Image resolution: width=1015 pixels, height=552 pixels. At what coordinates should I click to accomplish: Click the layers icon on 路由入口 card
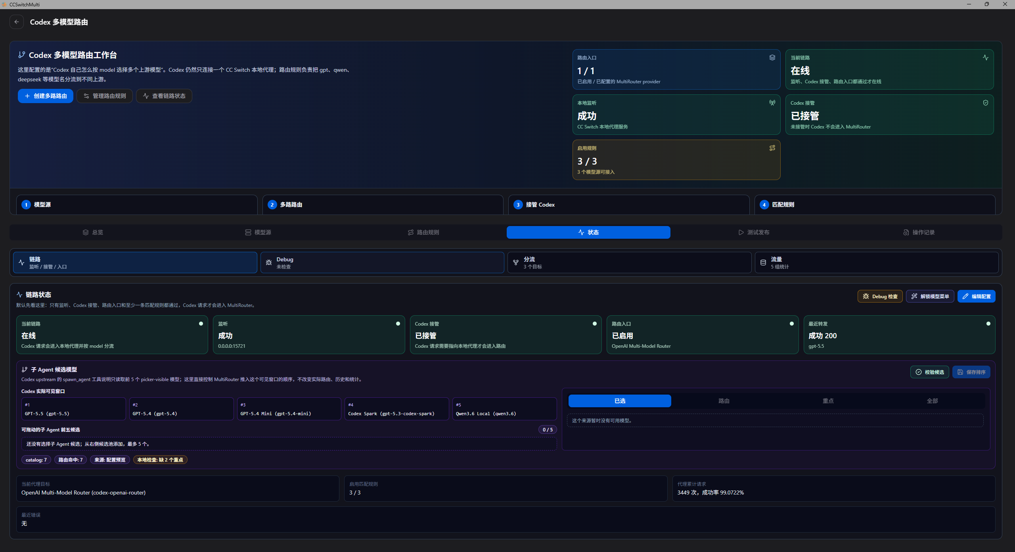click(772, 57)
